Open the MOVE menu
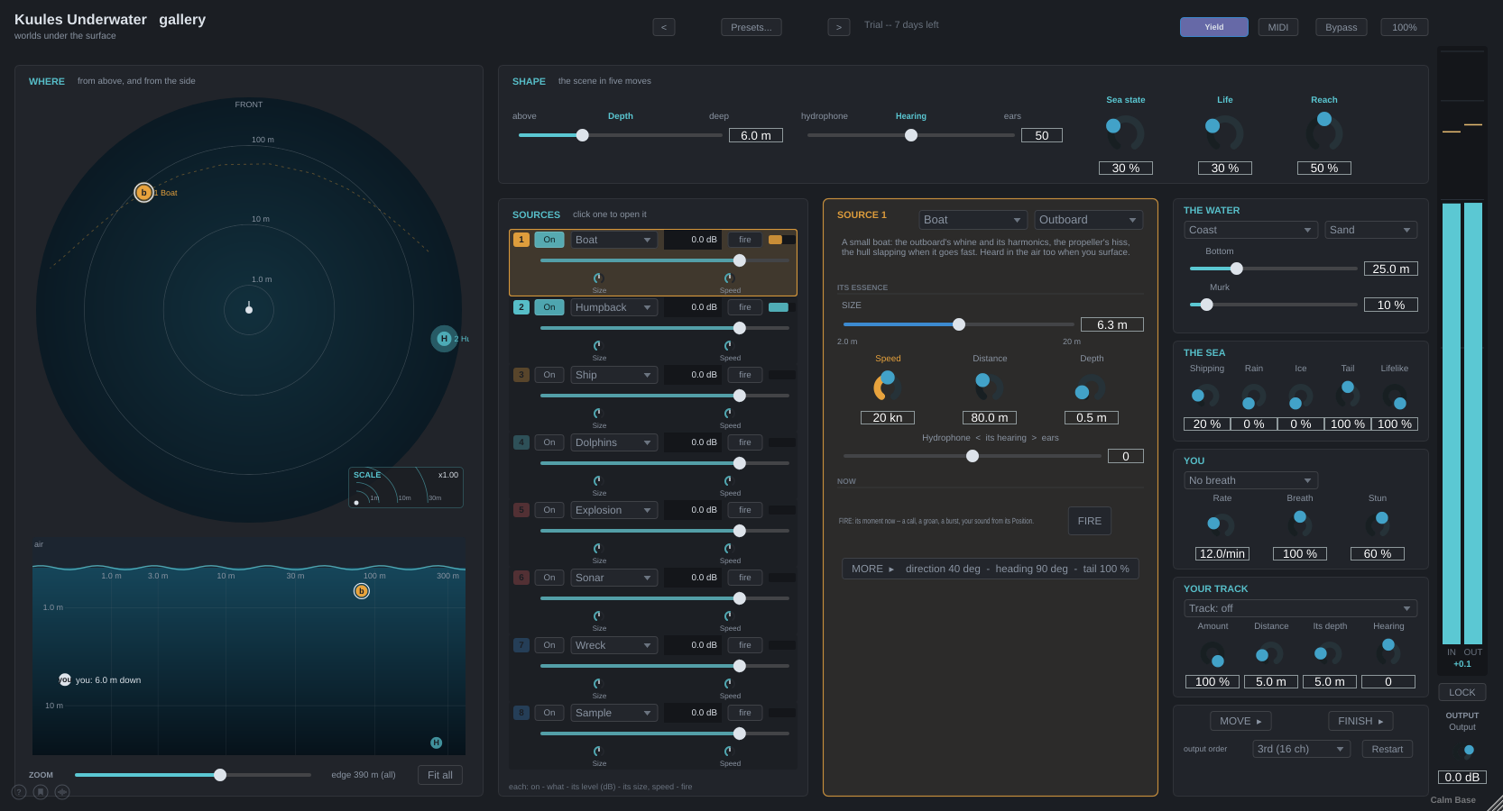Screen dimensions: 1503x811 (1240, 721)
